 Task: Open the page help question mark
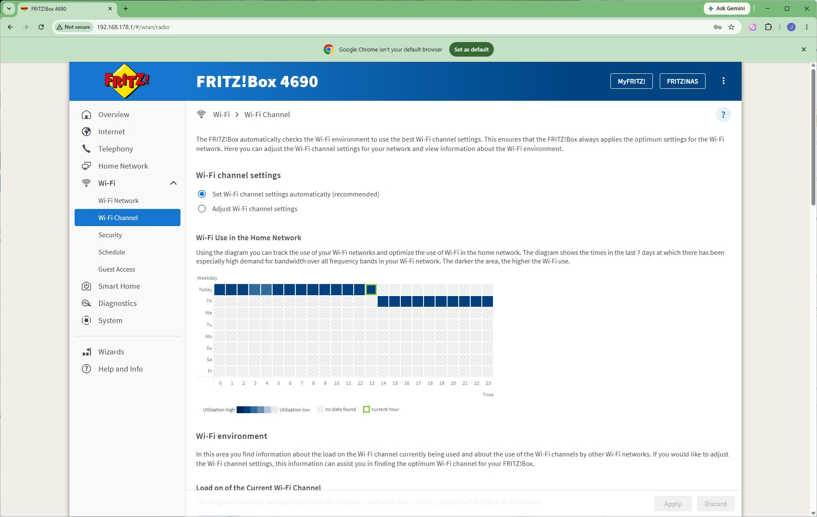click(724, 115)
